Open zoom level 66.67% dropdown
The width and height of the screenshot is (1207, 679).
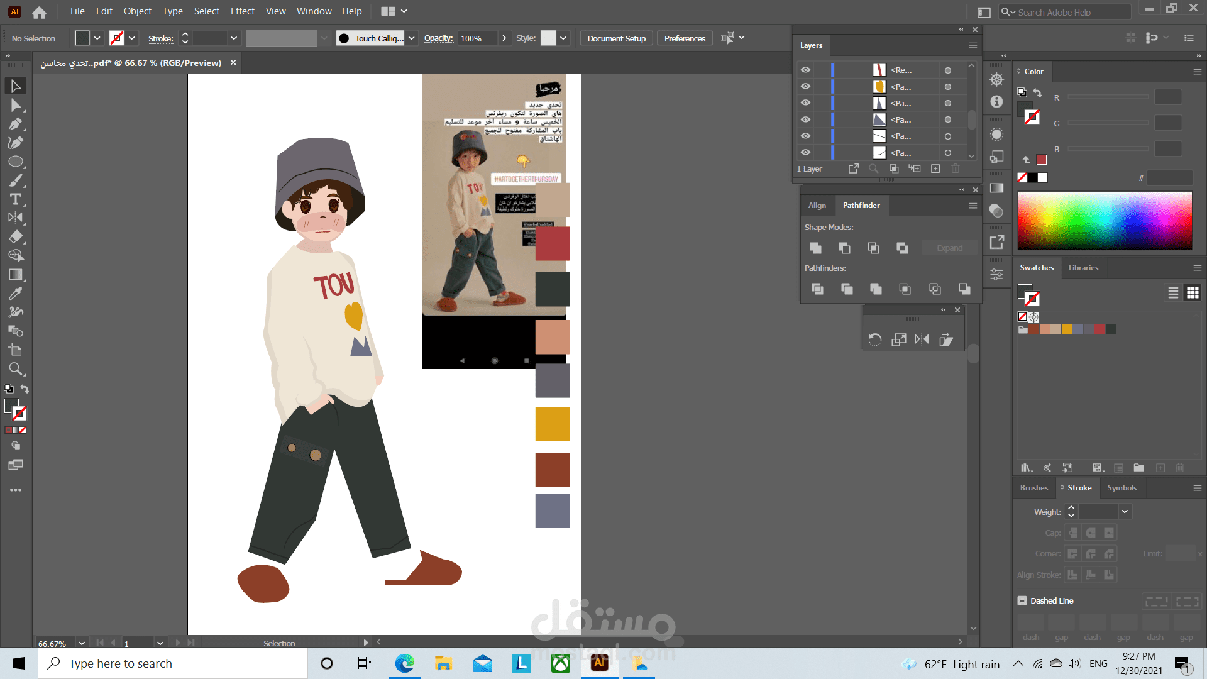click(x=81, y=643)
